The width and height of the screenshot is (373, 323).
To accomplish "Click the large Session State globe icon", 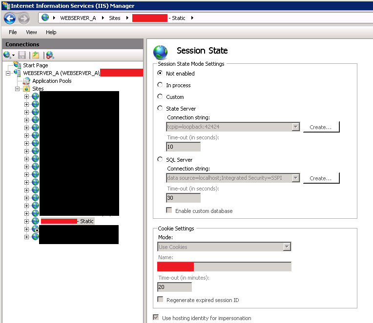I will 160,52.
